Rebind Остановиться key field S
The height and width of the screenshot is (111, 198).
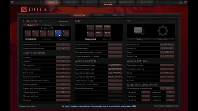(63, 65)
